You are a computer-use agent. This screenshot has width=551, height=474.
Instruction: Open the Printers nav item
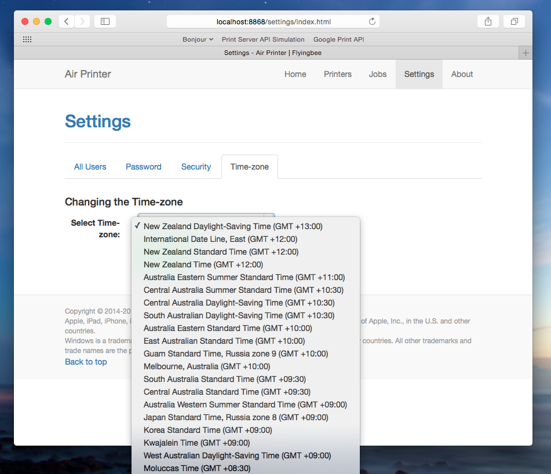(x=338, y=74)
